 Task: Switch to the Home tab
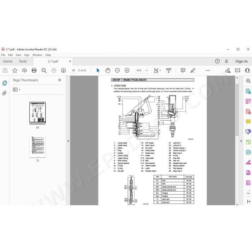(8, 61)
